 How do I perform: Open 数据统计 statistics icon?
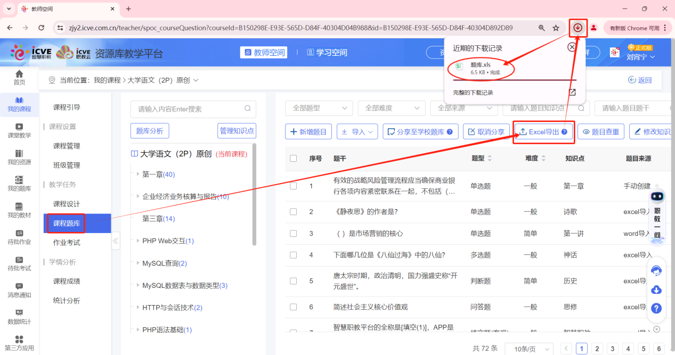[19, 315]
